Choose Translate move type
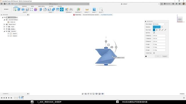This screenshot has width=186, height=104. (157, 30)
